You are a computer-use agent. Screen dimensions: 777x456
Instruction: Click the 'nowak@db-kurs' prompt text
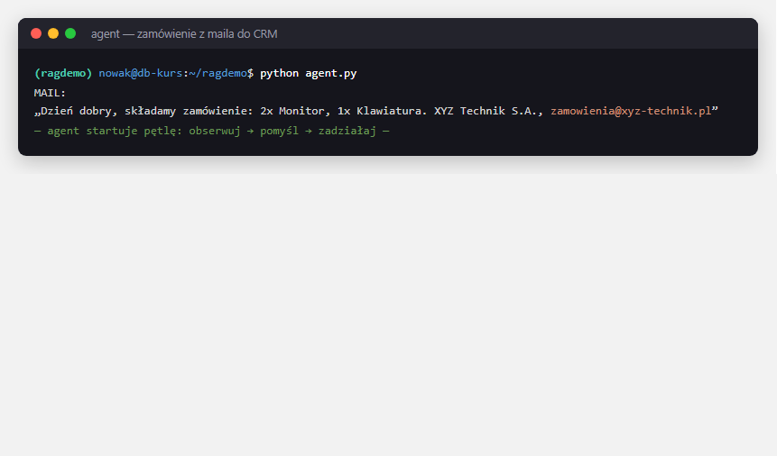coord(140,73)
